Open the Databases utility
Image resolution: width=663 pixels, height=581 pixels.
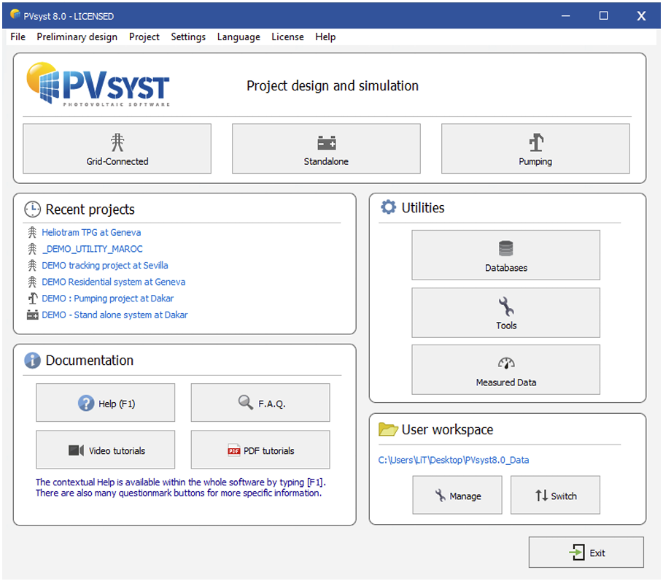pyautogui.click(x=505, y=255)
